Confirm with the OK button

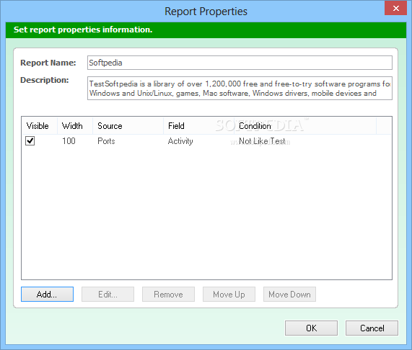point(312,328)
